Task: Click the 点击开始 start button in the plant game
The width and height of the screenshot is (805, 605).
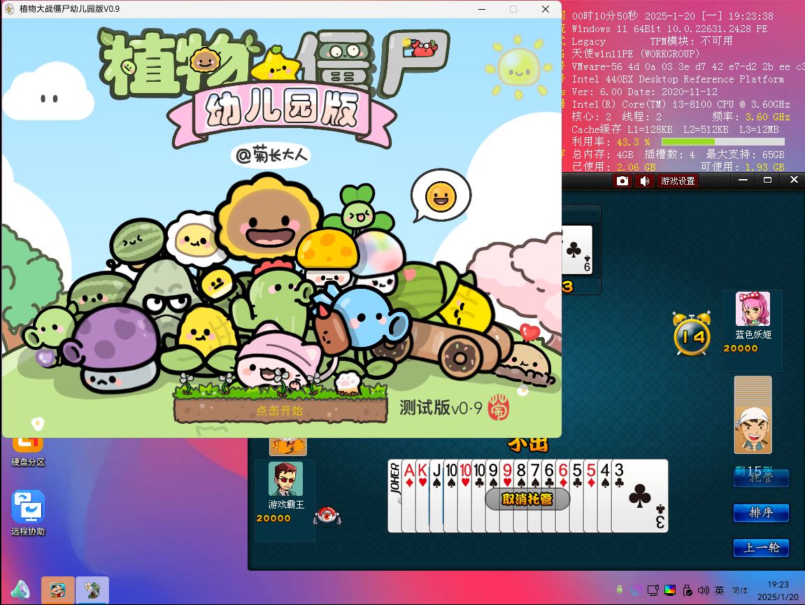Action: [280, 411]
